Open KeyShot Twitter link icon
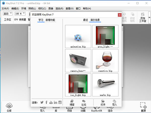The height and width of the screenshot is (113, 151). 42,102
